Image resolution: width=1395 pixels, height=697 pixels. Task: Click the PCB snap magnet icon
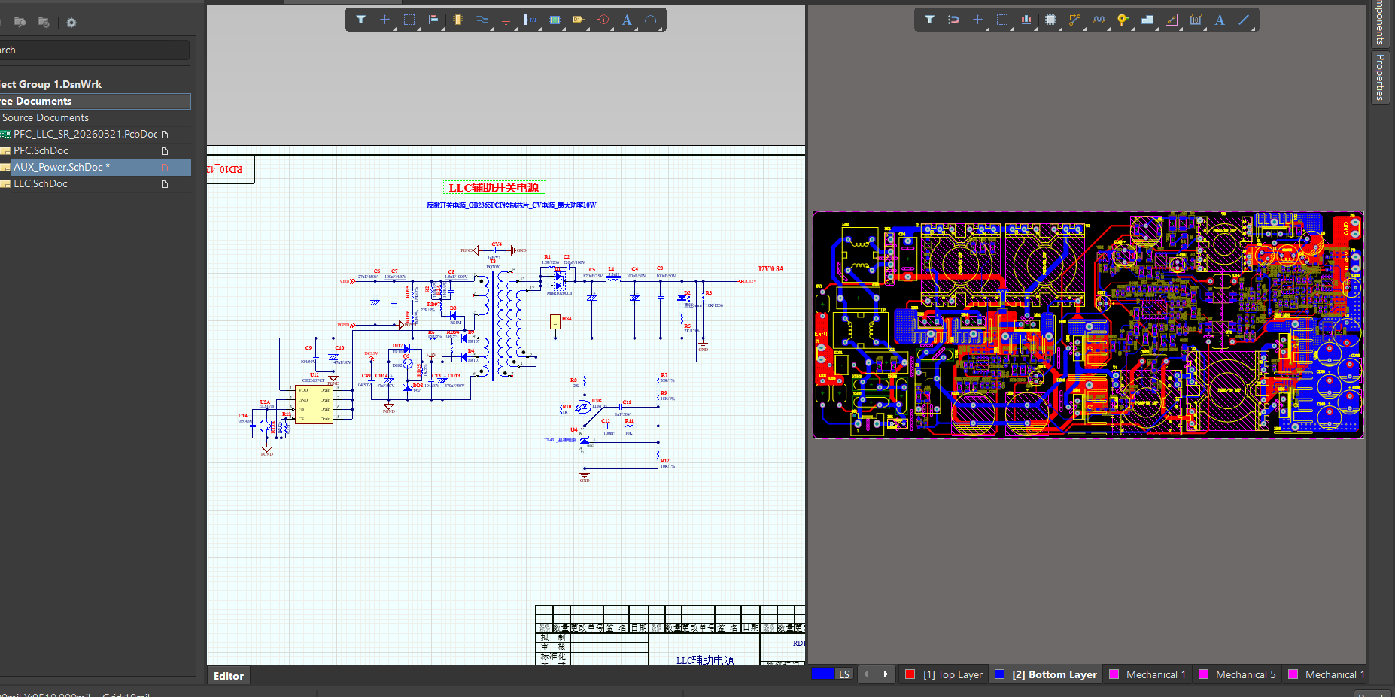[x=953, y=20]
